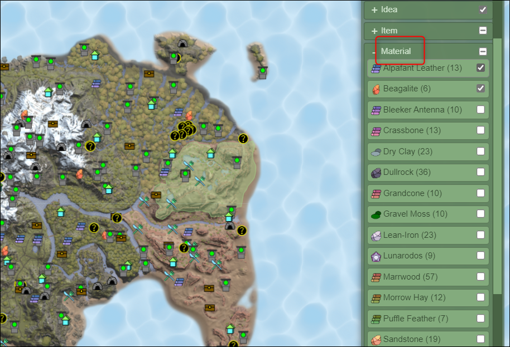Image resolution: width=510 pixels, height=347 pixels.
Task: Uncheck the Beagalite checkbox
Action: pos(480,89)
